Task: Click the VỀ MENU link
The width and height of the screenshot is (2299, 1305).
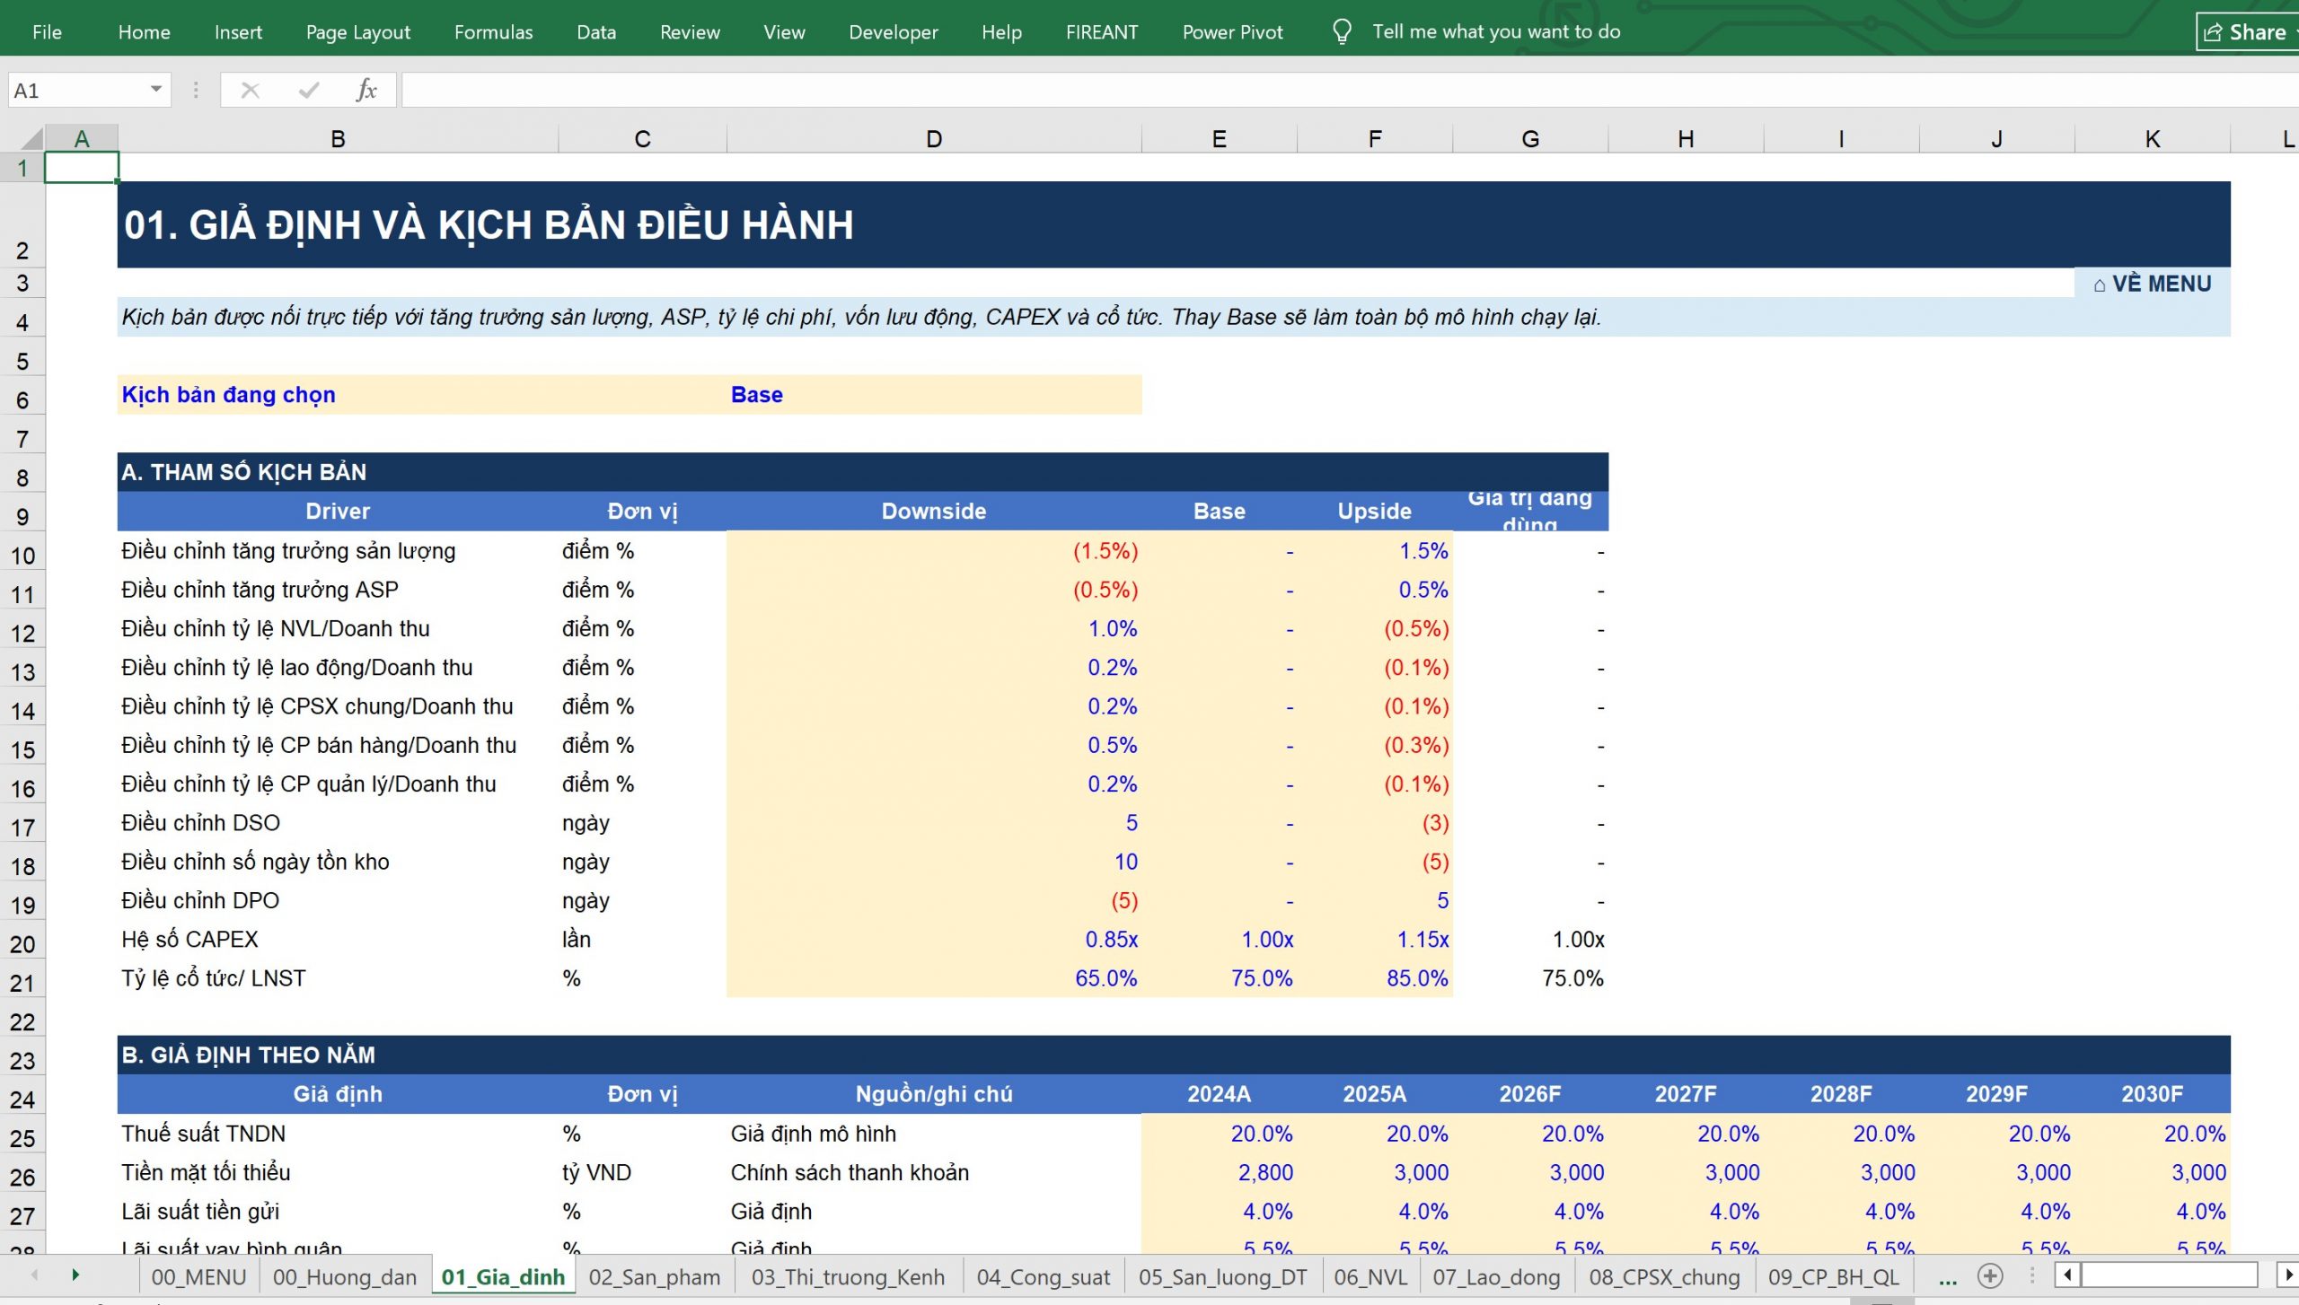Action: click(x=2152, y=284)
